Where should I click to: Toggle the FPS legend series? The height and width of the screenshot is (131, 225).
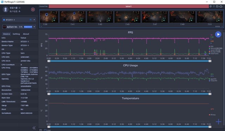(211, 47)
